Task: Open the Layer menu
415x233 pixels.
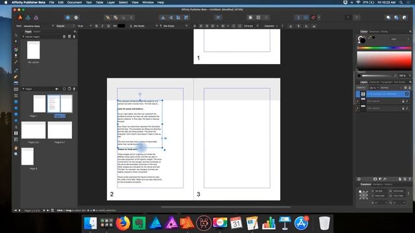Action: pyautogui.click(x=111, y=3)
